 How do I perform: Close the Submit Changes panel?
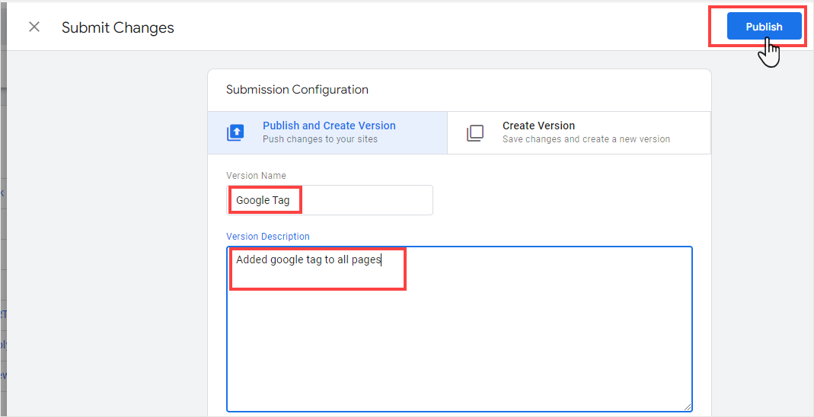[x=34, y=27]
